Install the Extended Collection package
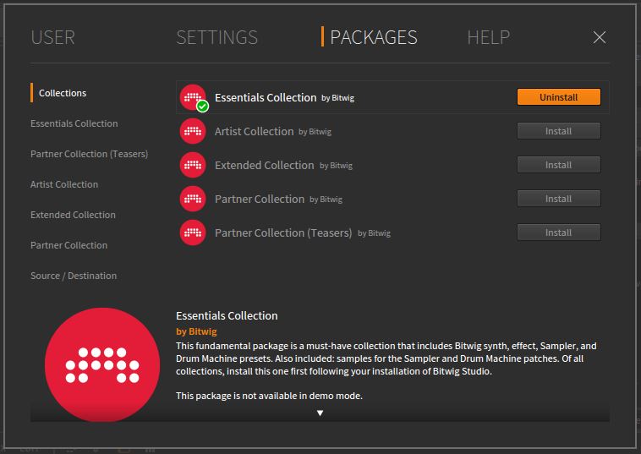The height and width of the screenshot is (454, 641). point(559,165)
